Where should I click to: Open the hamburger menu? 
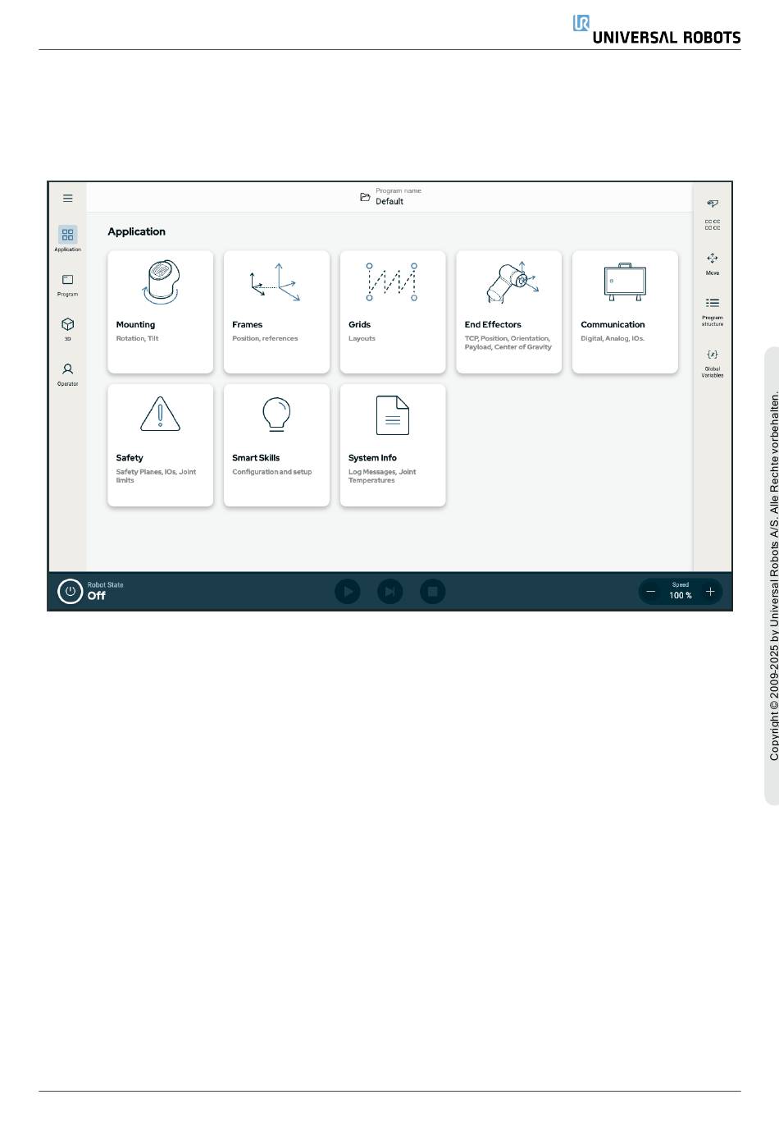pos(68,199)
